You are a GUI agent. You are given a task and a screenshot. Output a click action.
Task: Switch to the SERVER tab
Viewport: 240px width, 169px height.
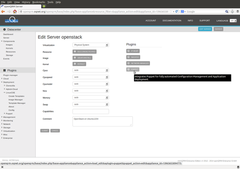tap(218, 29)
